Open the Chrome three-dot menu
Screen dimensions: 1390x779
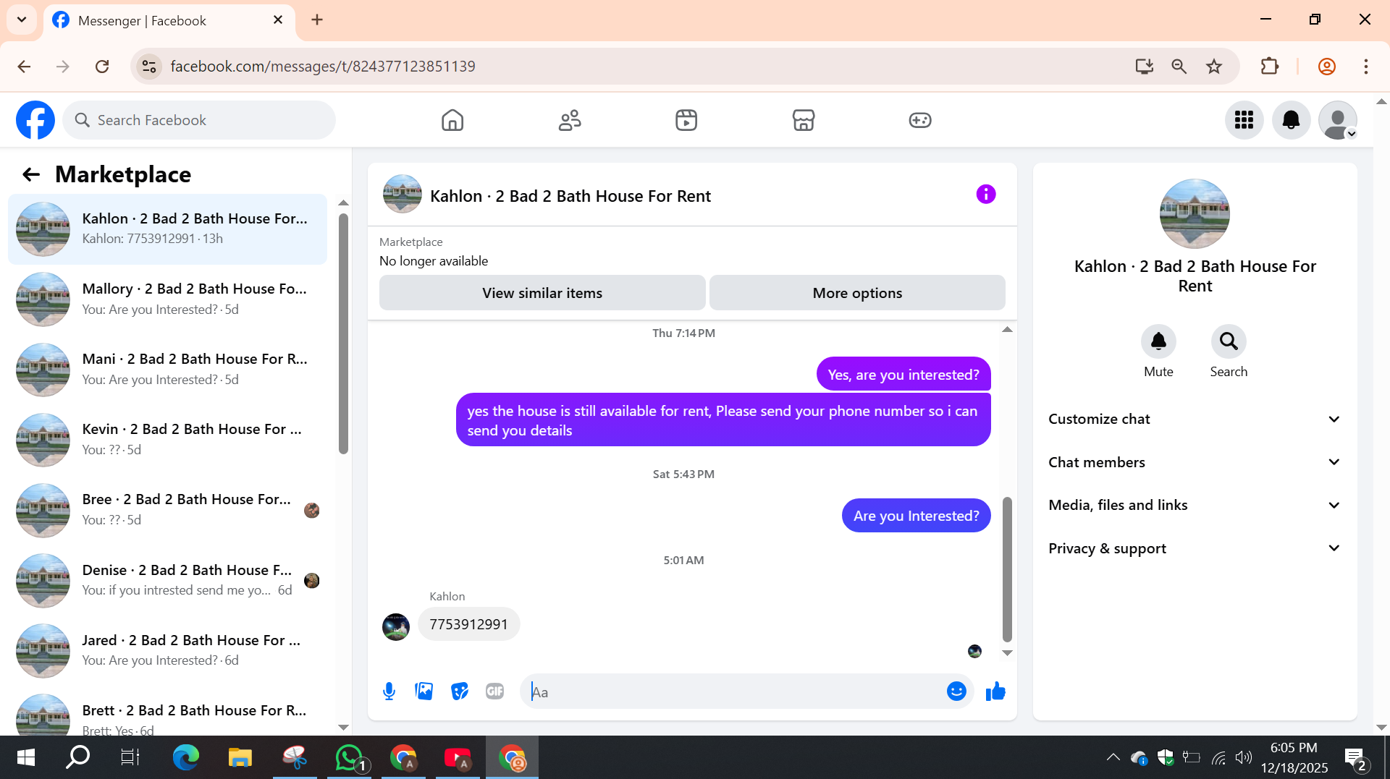1366,67
